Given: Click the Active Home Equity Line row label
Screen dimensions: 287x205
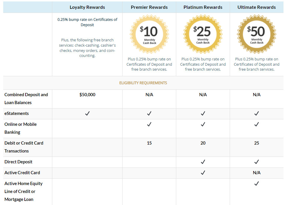Looking at the screenshot, I should [24, 191].
